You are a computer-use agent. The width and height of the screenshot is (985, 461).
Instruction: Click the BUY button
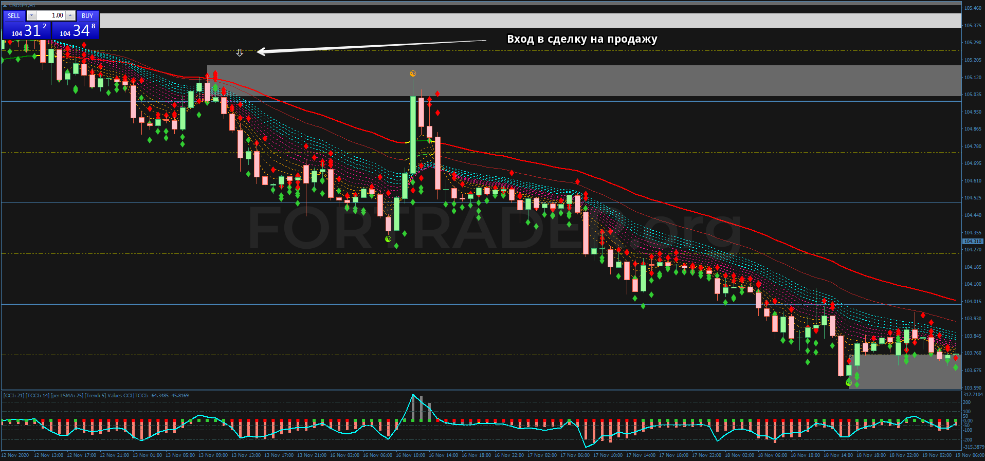pyautogui.click(x=87, y=16)
